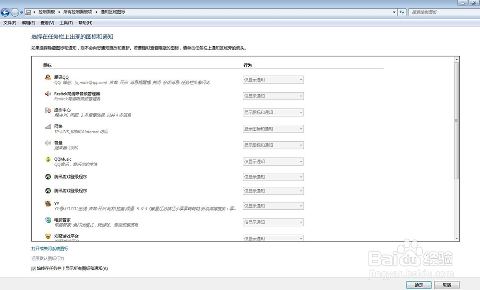
Task: Open the 查看(V) menu
Action: point(47,23)
